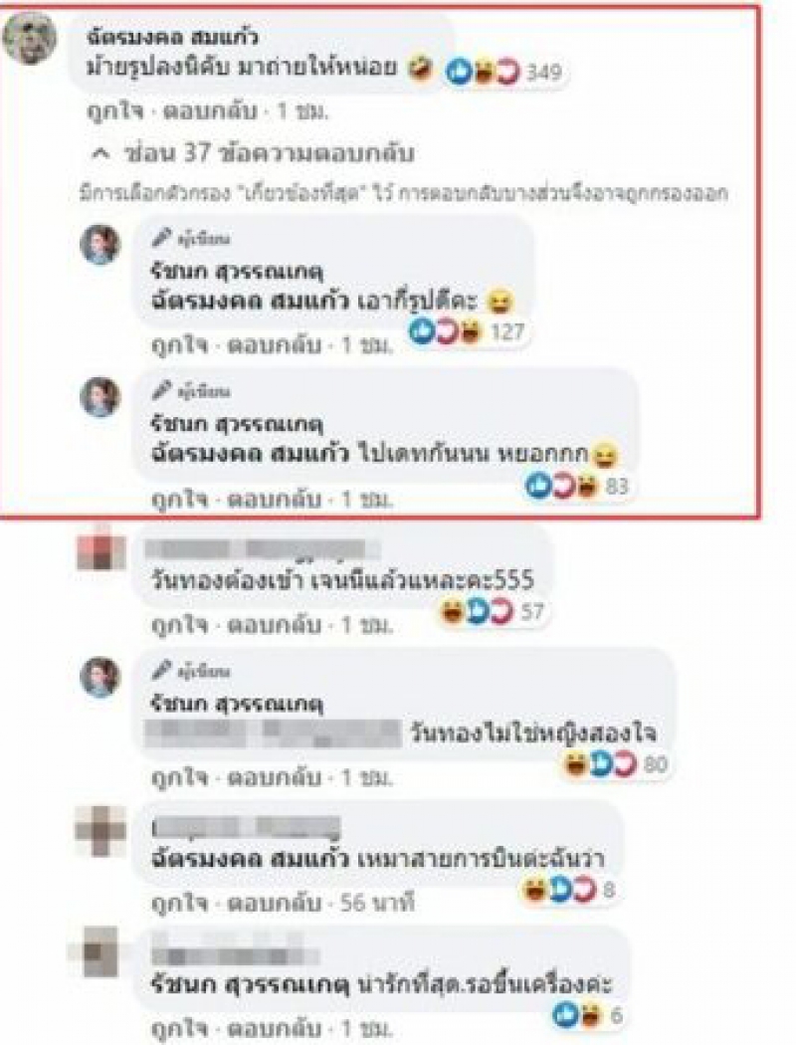This screenshot has width=796, height=1045.
Task: Open รัชนก สุวรรณเกตุ profile name in first reply
Action: point(237,272)
